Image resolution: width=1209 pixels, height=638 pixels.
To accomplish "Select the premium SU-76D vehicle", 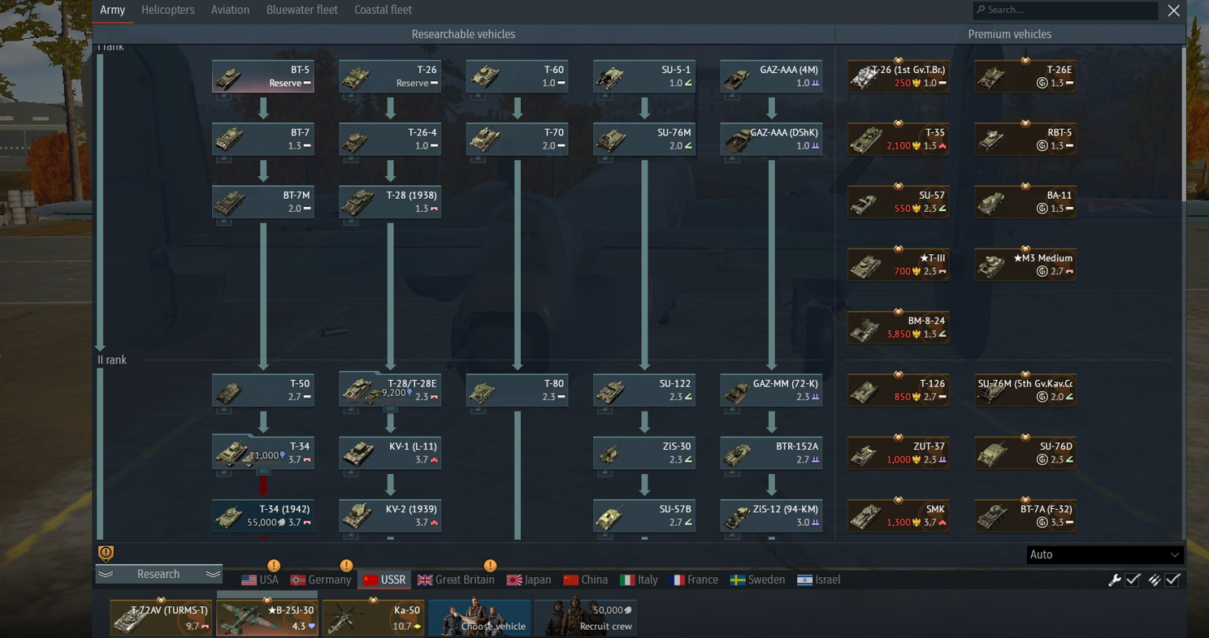I will click(1025, 452).
